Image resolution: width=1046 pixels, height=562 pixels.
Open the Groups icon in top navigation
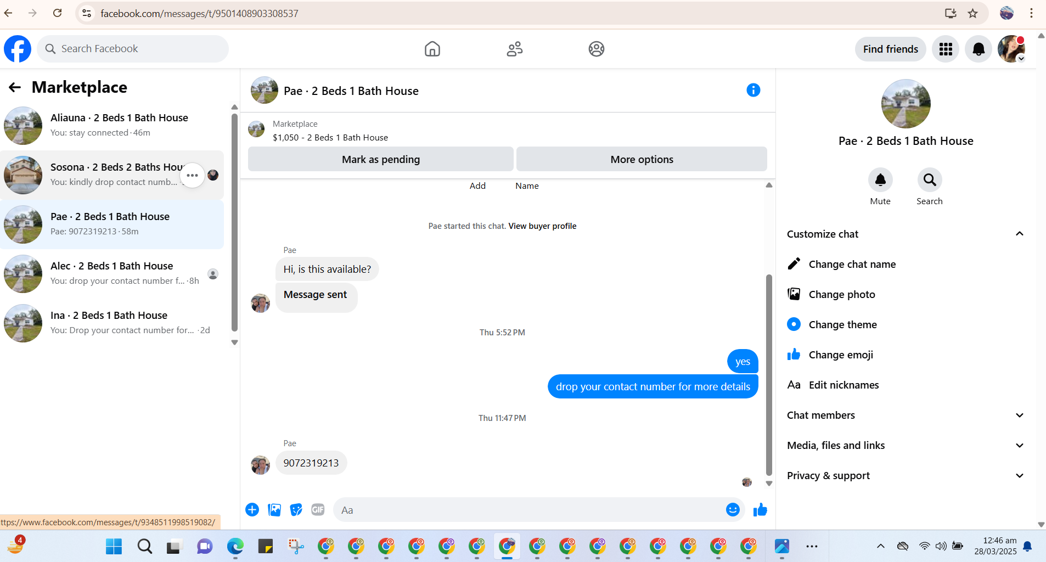(597, 49)
